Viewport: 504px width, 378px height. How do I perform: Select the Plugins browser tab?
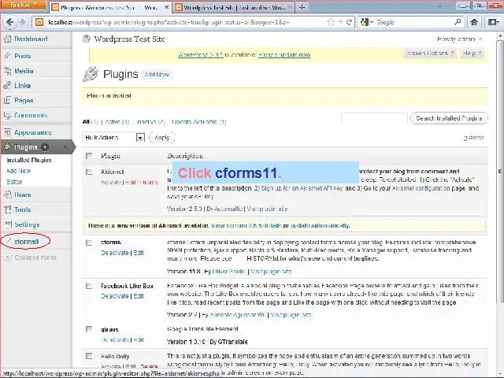tap(110, 7)
